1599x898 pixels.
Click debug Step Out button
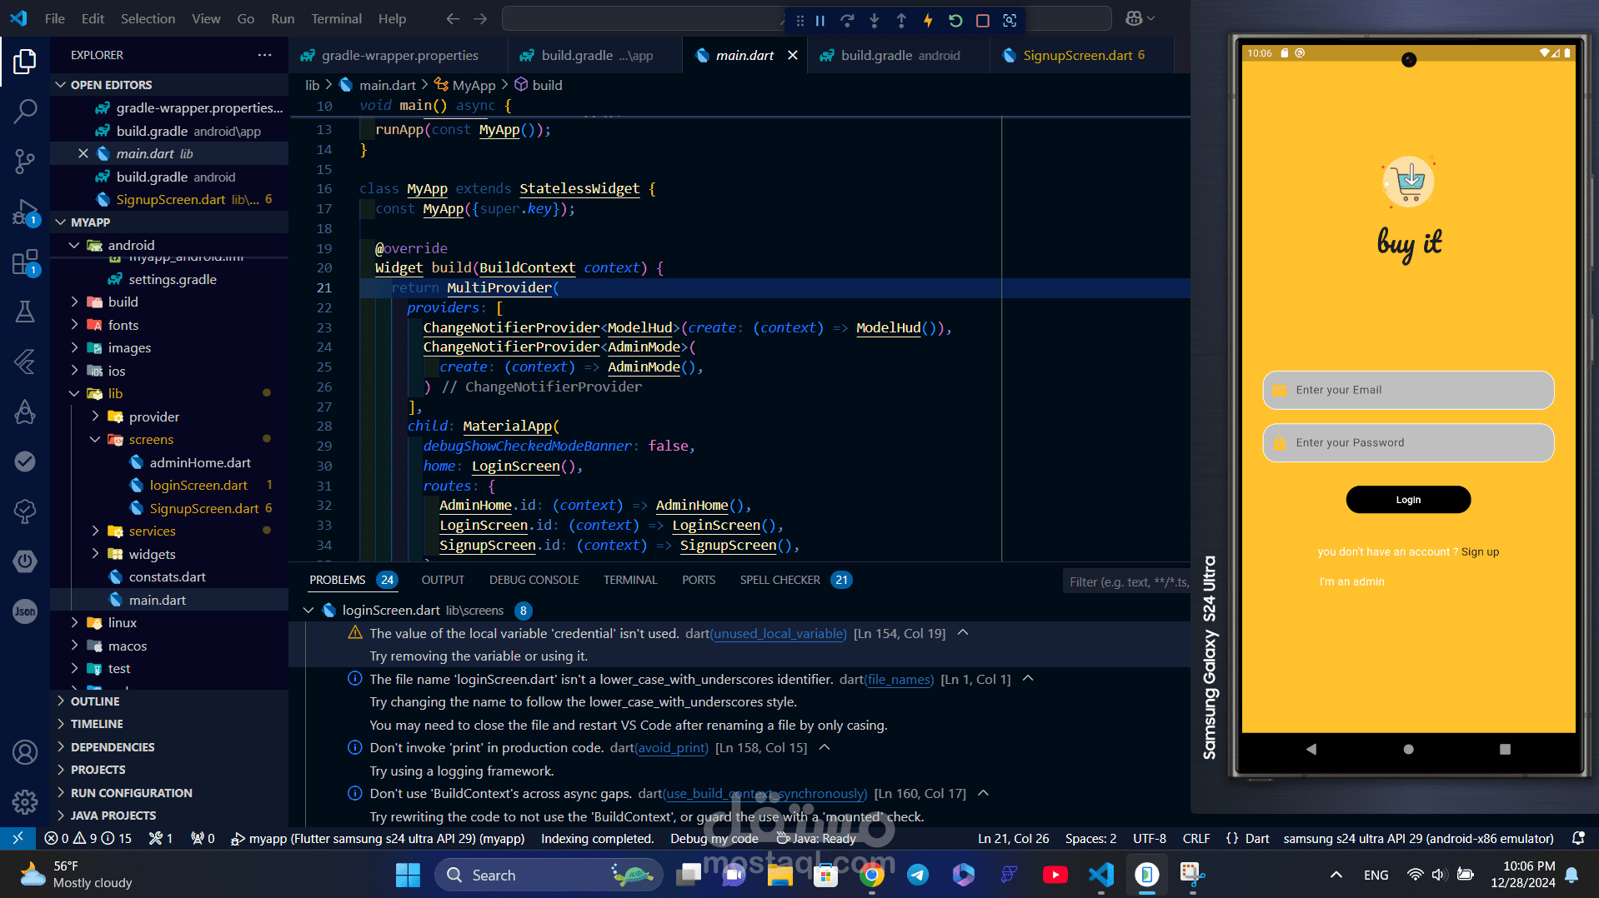coord(901,20)
